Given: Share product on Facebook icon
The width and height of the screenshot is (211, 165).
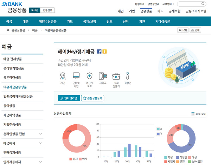Looking at the screenshot, I should click(99, 51).
